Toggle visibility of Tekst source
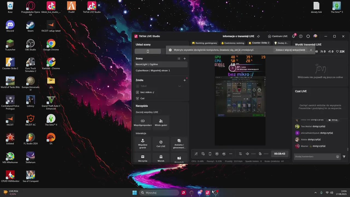This screenshot has width=350, height=197. tap(180, 86)
